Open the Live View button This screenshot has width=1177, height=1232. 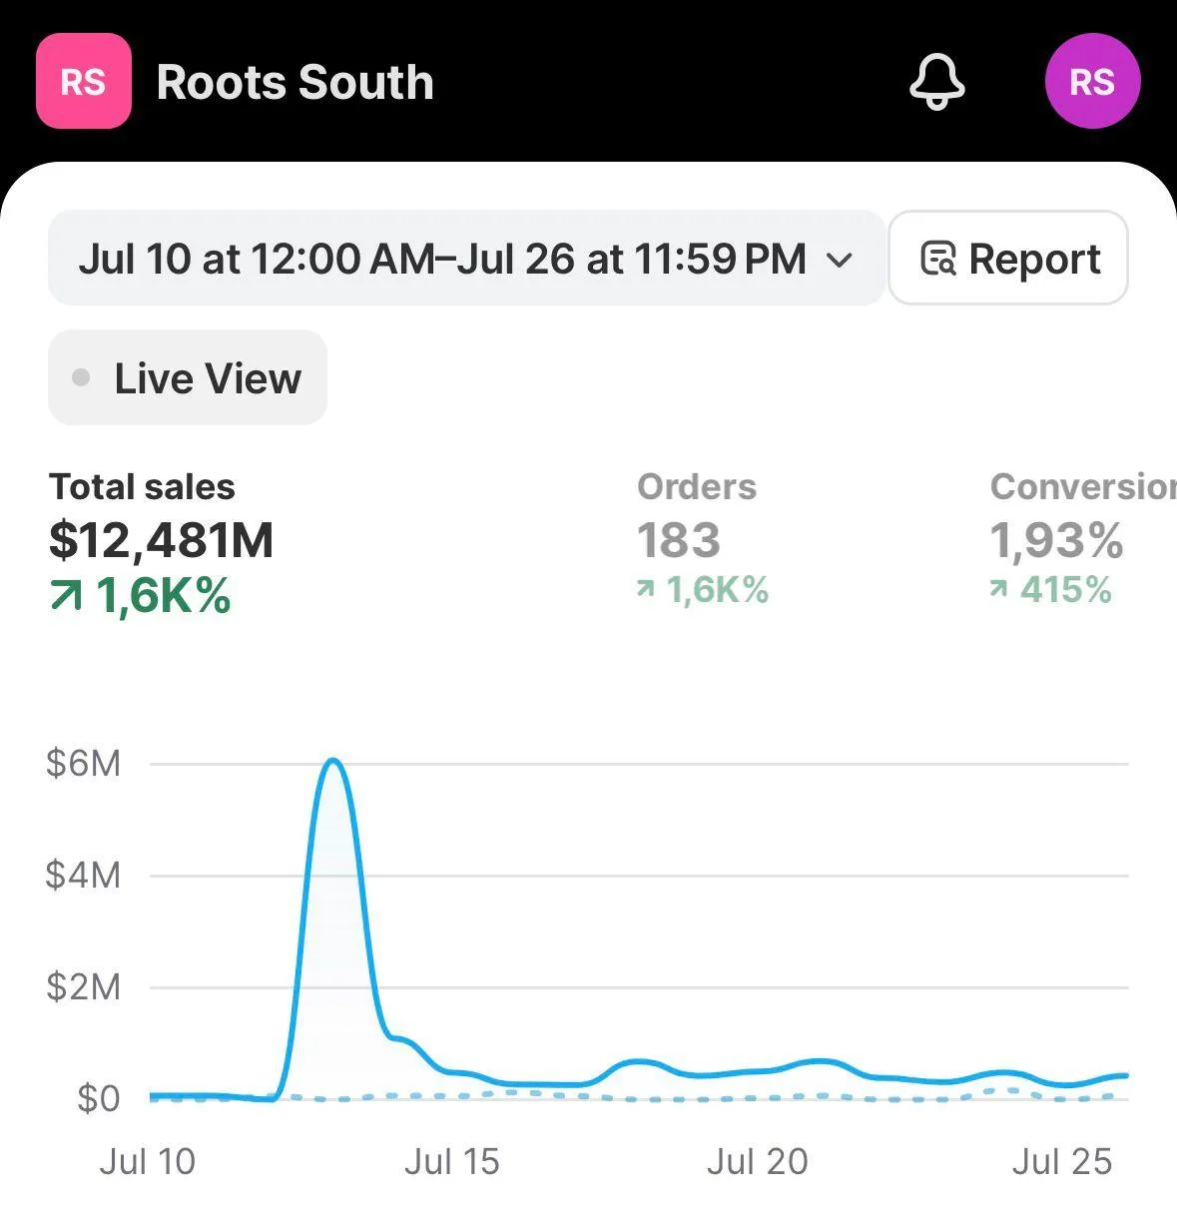point(188,378)
